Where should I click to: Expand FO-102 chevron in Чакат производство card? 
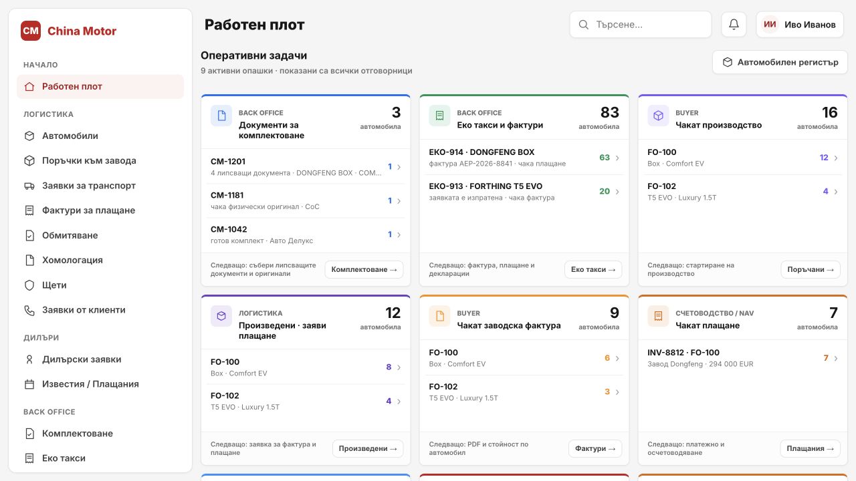coord(836,192)
